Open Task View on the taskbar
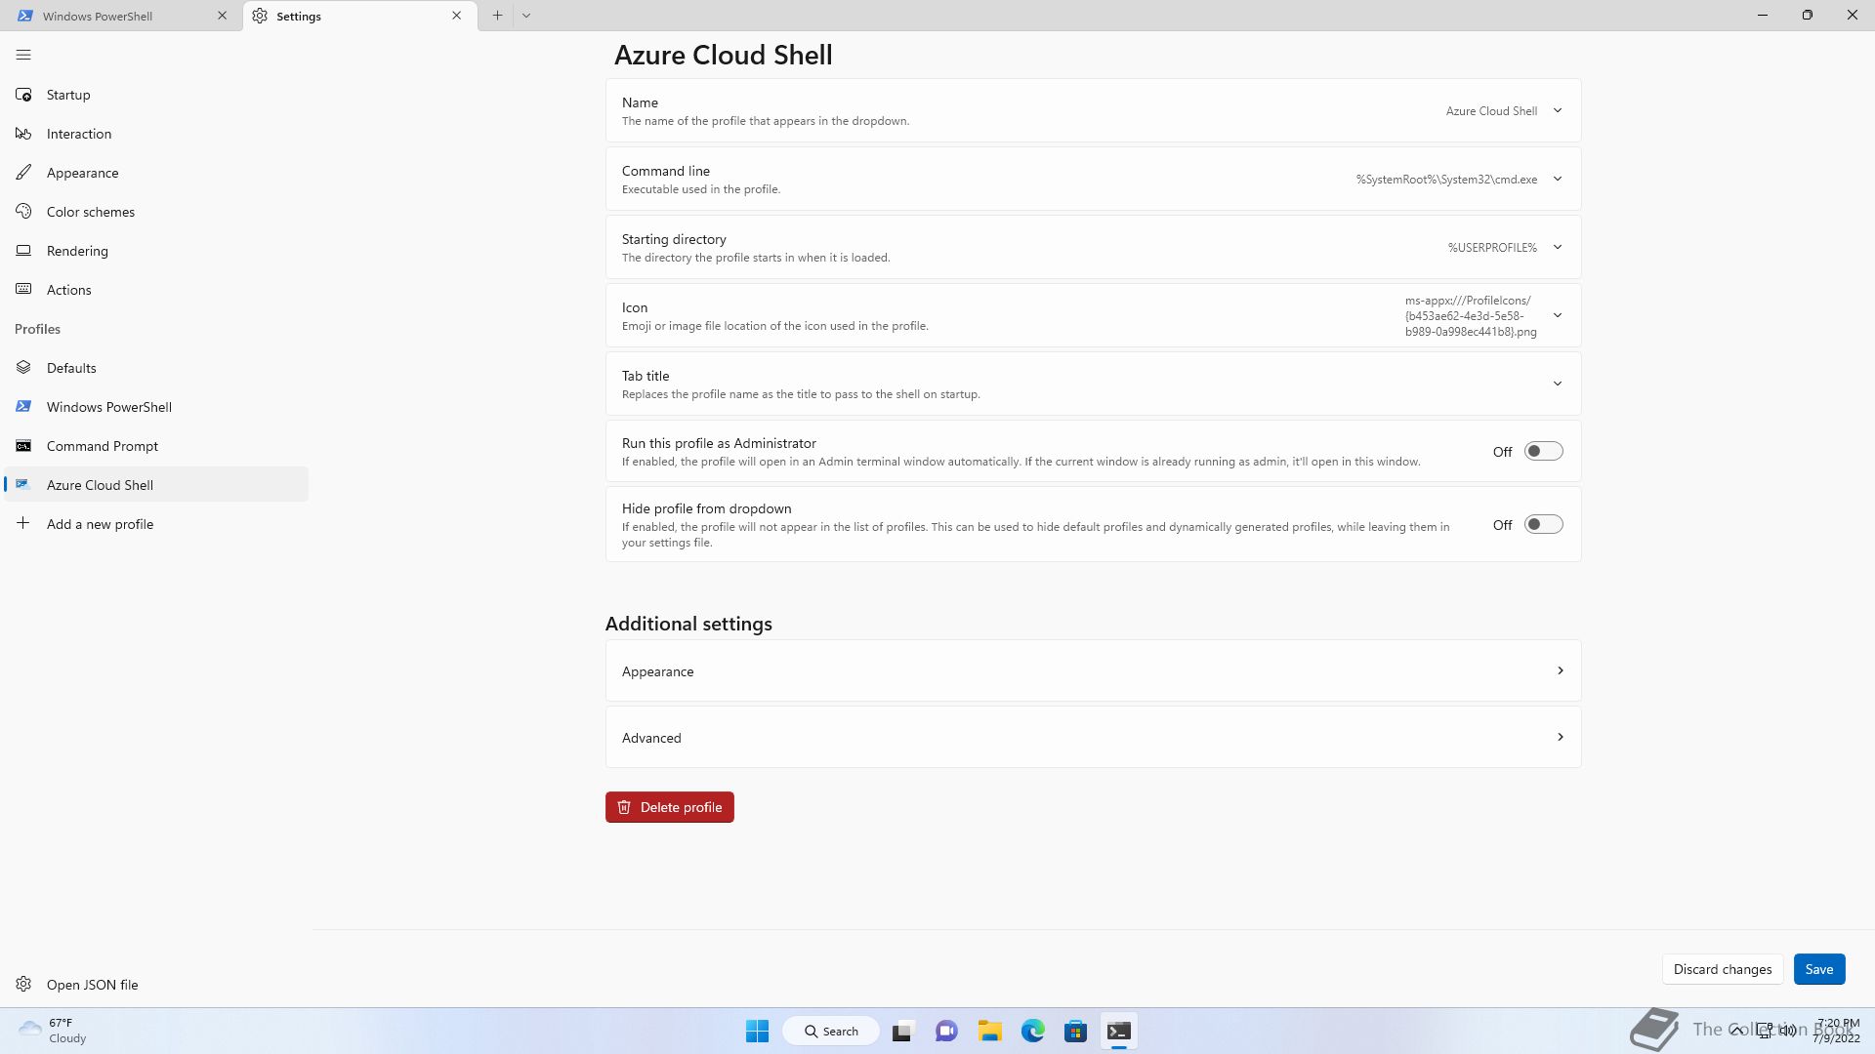 [x=902, y=1031]
